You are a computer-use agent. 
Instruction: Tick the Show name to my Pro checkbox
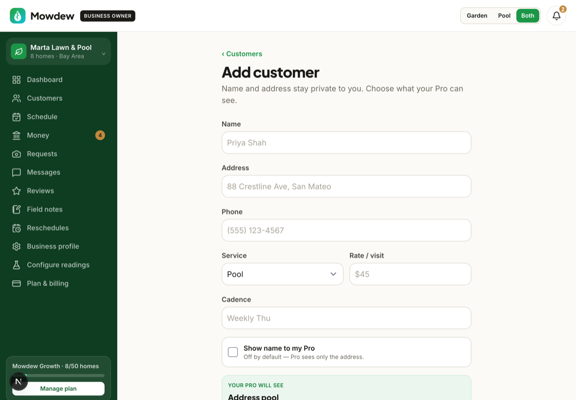[x=233, y=352]
